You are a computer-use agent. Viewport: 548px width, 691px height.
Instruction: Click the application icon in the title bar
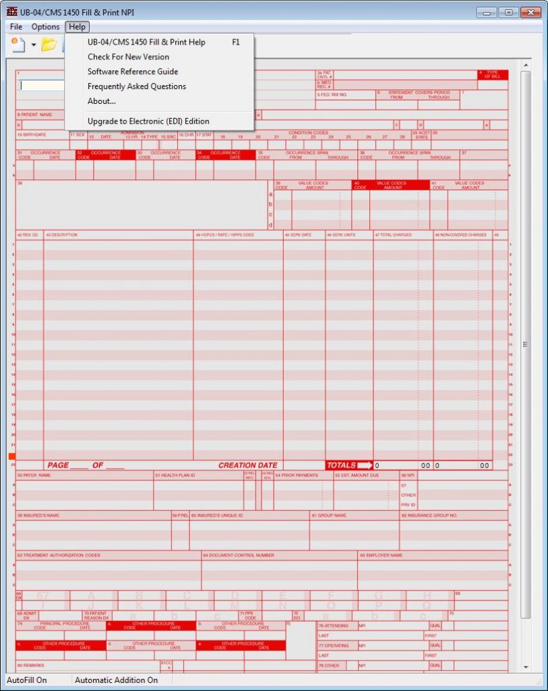tap(12, 12)
